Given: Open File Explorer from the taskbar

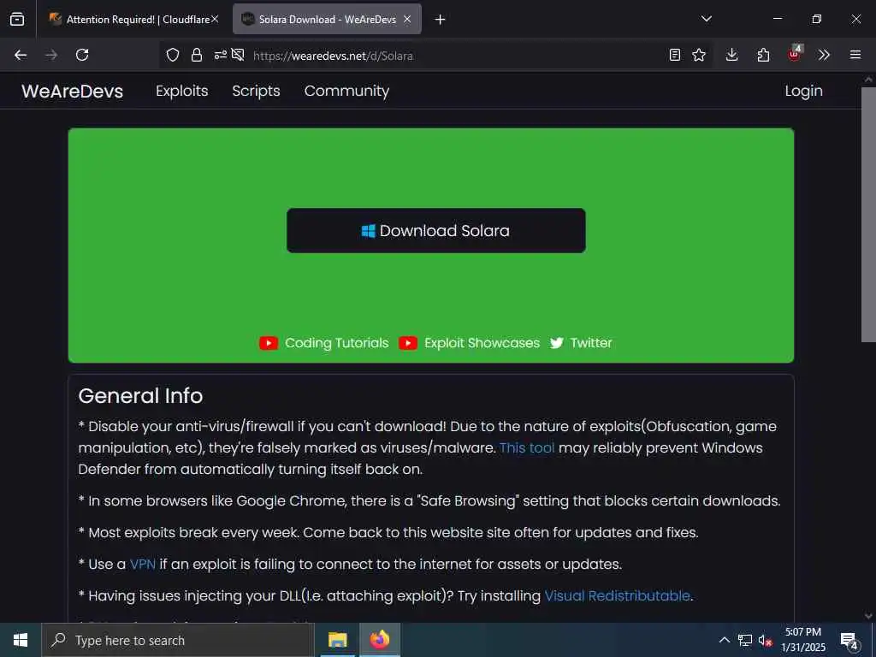Looking at the screenshot, I should click(x=337, y=640).
